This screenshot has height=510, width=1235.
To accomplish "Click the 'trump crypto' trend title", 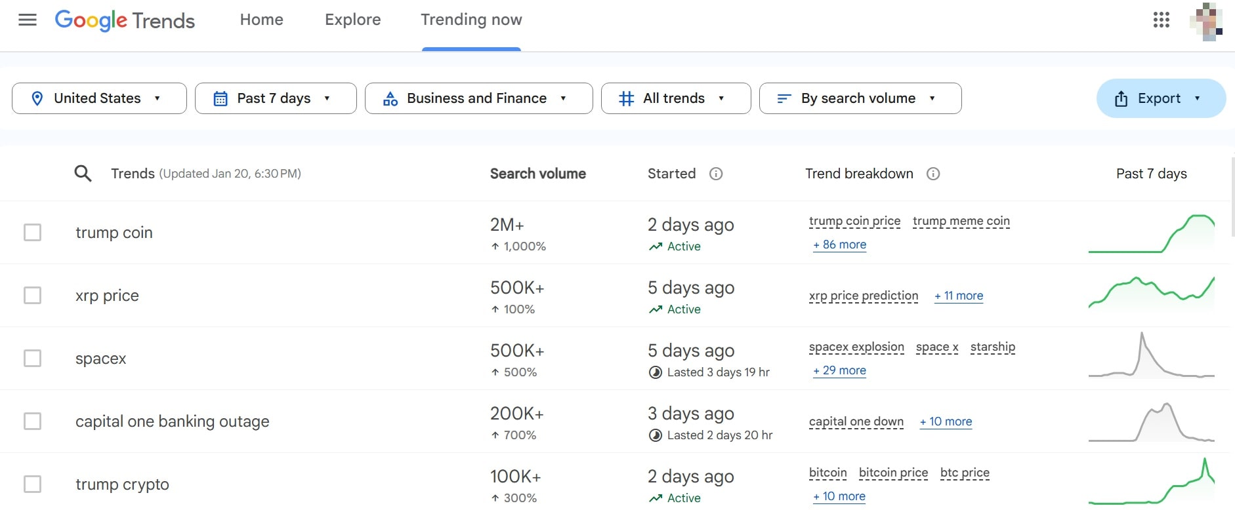I will pos(122,484).
